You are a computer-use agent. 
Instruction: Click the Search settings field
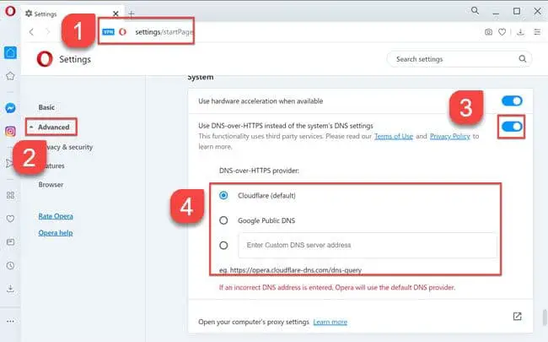[459, 59]
